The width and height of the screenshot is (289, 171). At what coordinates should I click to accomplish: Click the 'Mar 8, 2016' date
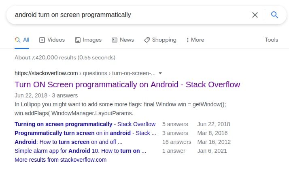coord(212,133)
